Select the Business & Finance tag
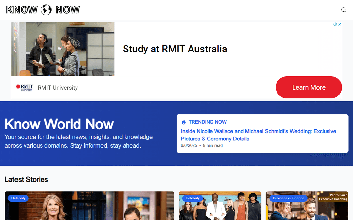353x220 pixels. click(x=288, y=198)
